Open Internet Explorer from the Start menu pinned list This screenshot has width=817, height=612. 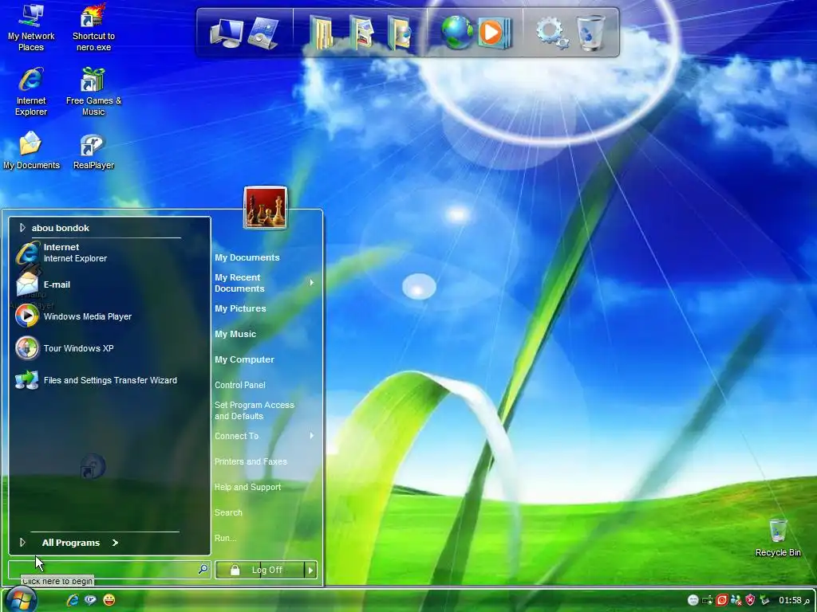coord(61,253)
